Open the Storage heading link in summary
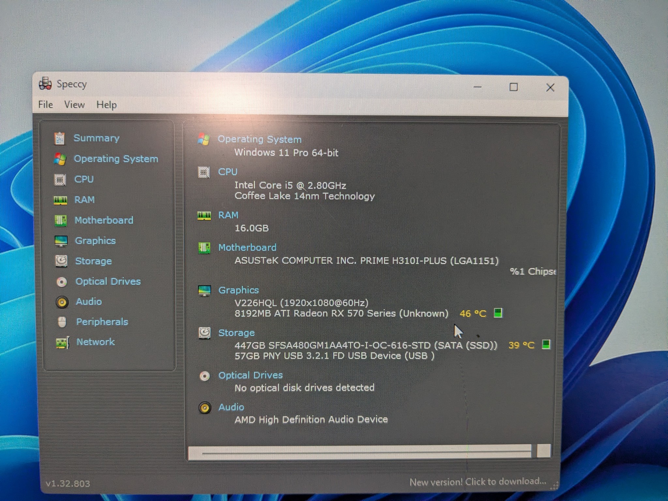668x501 pixels. click(236, 333)
